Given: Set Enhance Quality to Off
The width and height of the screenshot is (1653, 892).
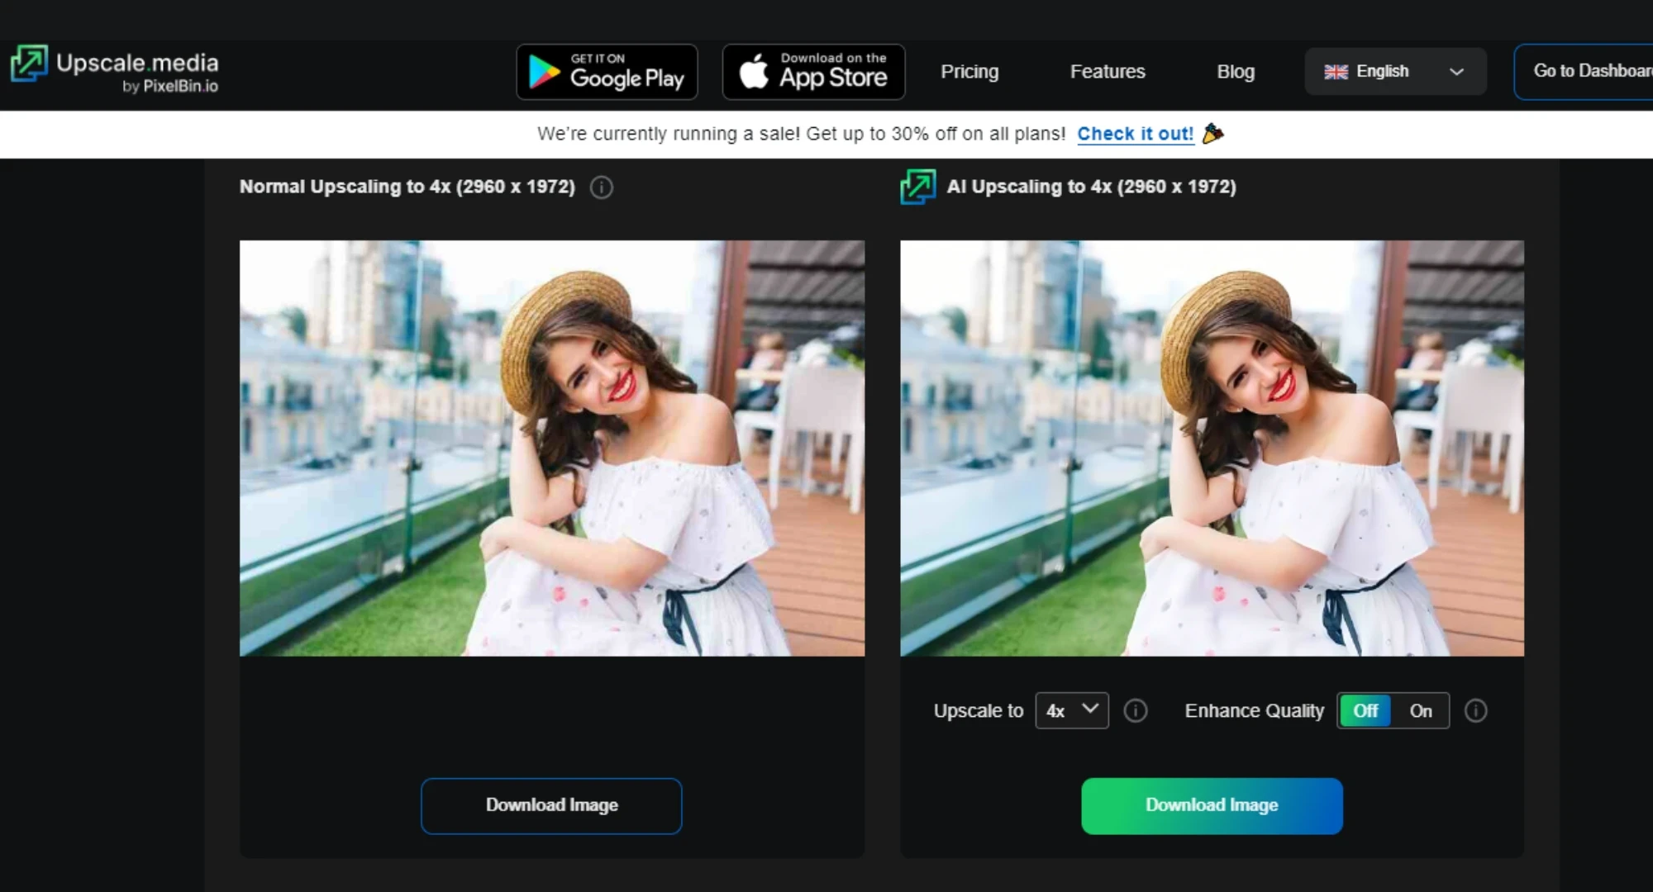Looking at the screenshot, I should point(1365,711).
